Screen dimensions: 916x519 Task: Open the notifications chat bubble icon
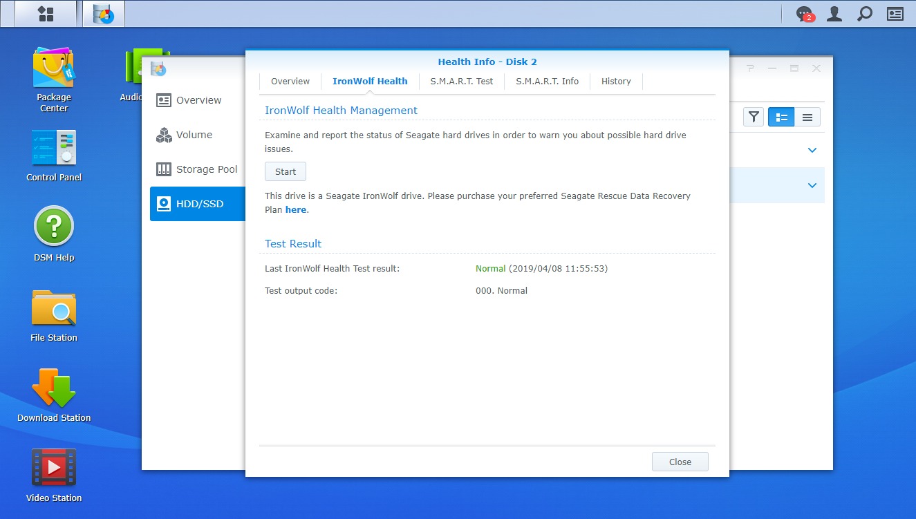(804, 14)
